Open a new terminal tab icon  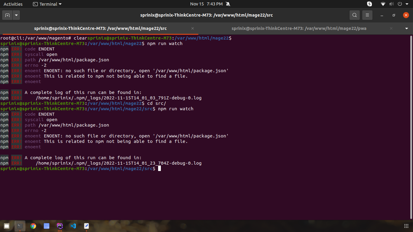(x=7, y=15)
